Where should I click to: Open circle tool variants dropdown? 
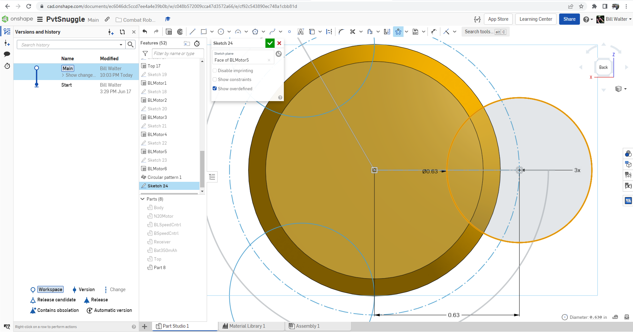pos(229,32)
